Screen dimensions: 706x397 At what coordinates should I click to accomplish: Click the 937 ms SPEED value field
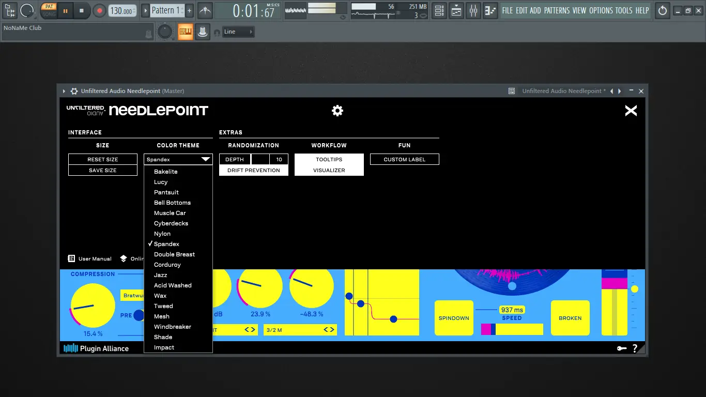tap(511, 310)
